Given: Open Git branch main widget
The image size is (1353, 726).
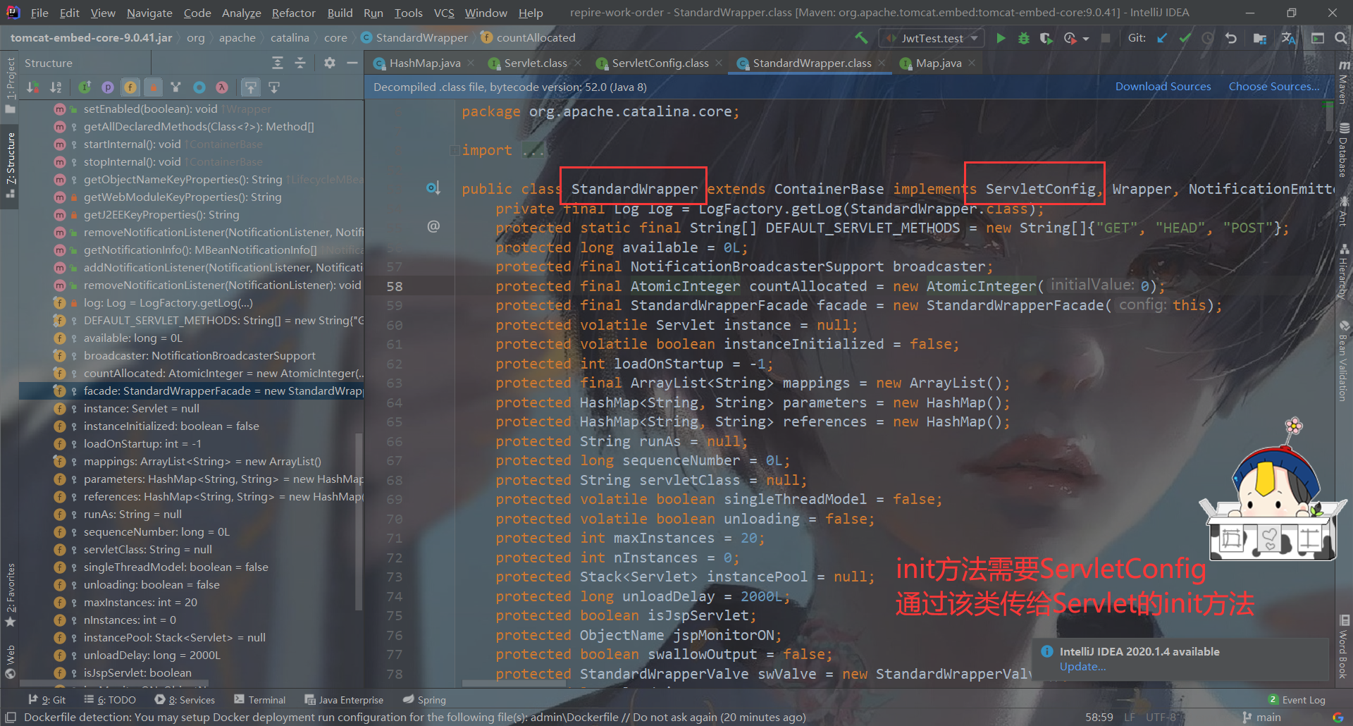Looking at the screenshot, I should [1261, 718].
